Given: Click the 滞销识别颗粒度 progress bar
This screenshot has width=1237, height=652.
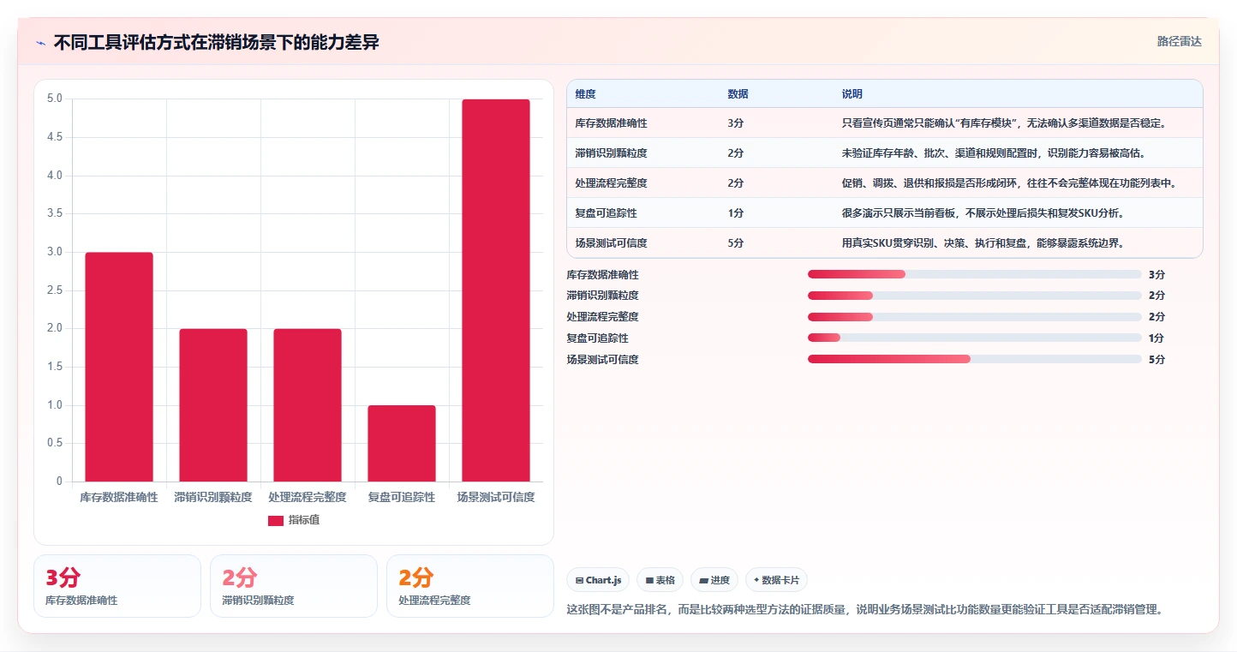Looking at the screenshot, I should tap(975, 296).
